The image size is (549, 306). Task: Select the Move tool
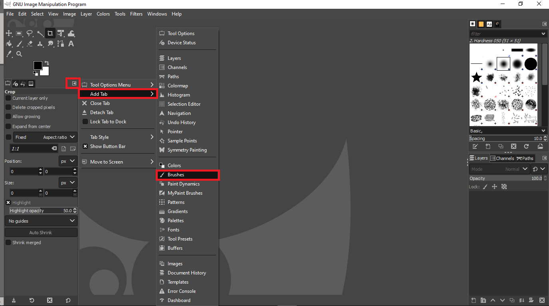(9, 34)
